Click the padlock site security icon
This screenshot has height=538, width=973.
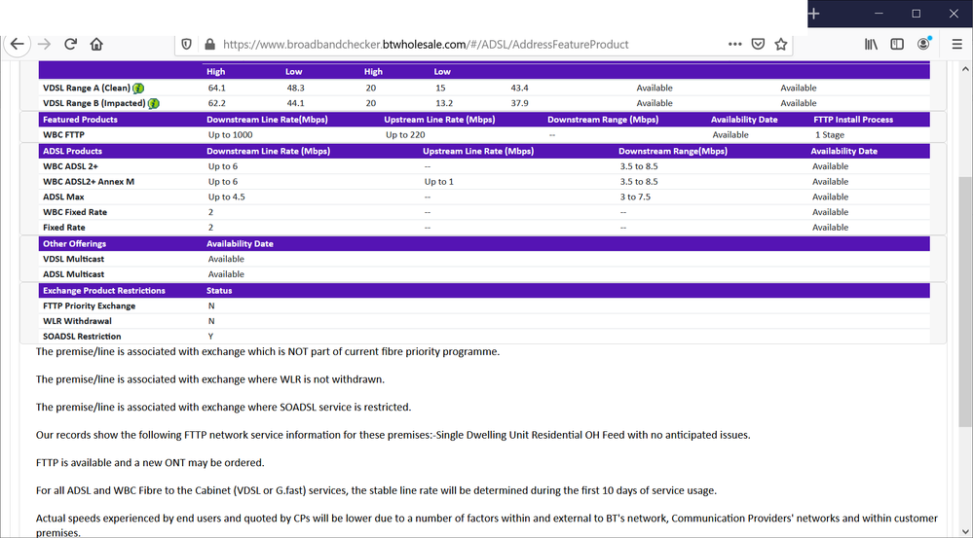(x=208, y=45)
